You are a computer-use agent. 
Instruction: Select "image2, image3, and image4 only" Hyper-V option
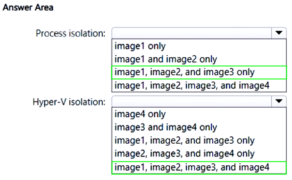tap(184, 154)
